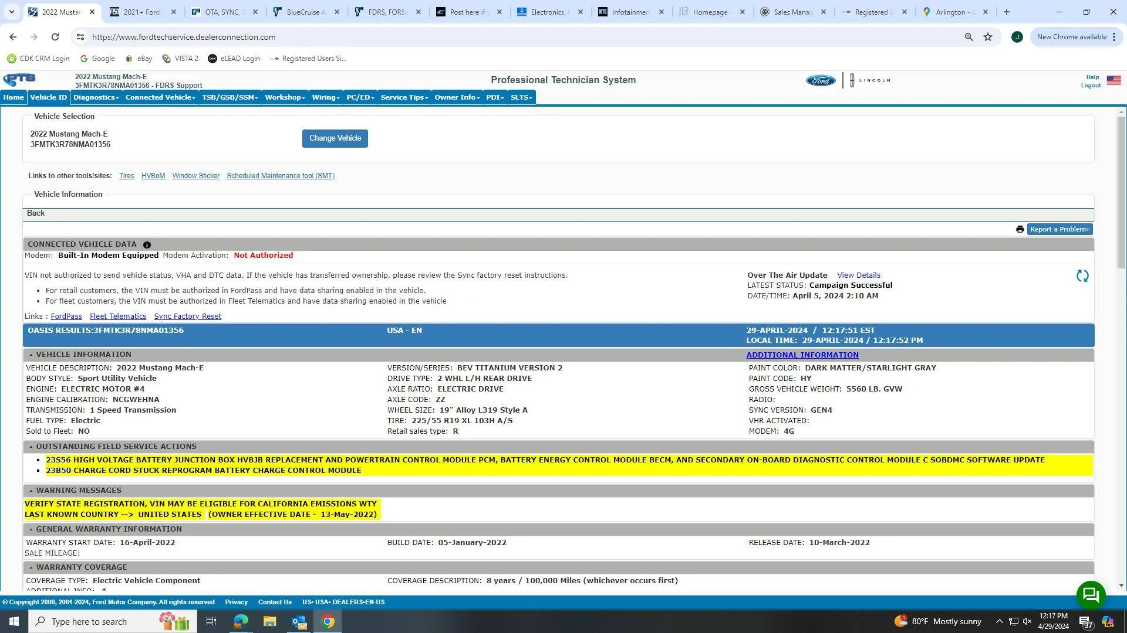Reload the page in Chrome
The width and height of the screenshot is (1127, 633).
coord(55,37)
